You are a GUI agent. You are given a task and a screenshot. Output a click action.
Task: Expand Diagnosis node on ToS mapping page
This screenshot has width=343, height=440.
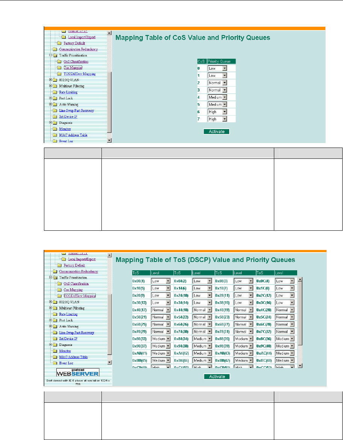[x=51, y=345]
